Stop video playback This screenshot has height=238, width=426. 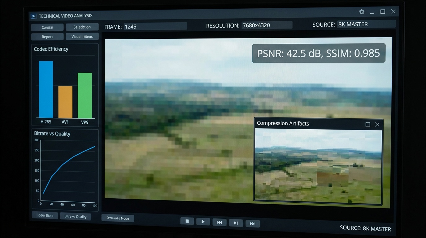(187, 221)
